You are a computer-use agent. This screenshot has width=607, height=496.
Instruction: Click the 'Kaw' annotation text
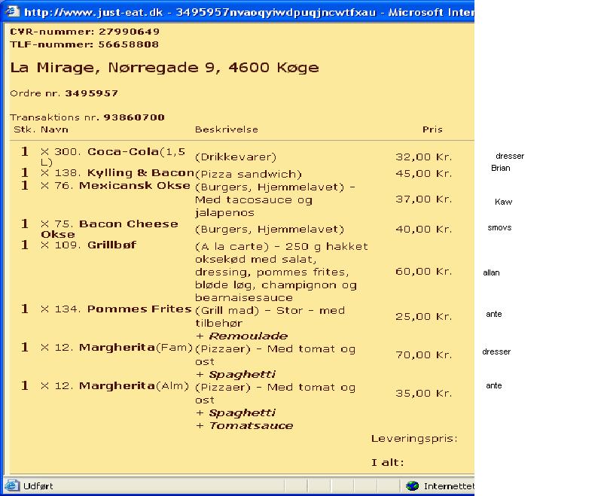point(503,202)
